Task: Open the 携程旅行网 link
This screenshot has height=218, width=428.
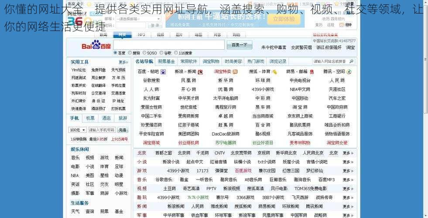Action: point(226,107)
